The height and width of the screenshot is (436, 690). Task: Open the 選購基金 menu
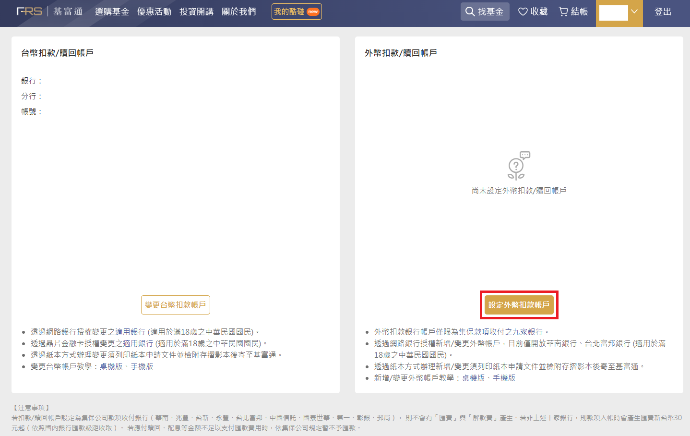(112, 12)
